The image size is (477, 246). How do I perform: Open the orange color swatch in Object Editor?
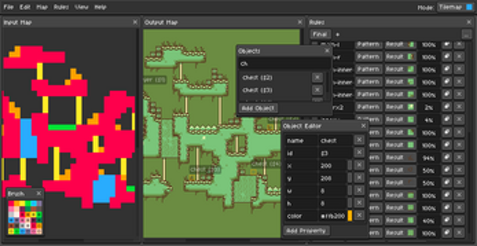350,216
